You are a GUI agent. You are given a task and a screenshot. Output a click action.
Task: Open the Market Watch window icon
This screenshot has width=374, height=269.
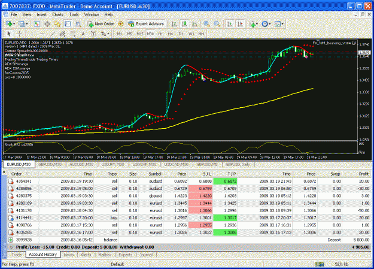pyautogui.click(x=37, y=24)
